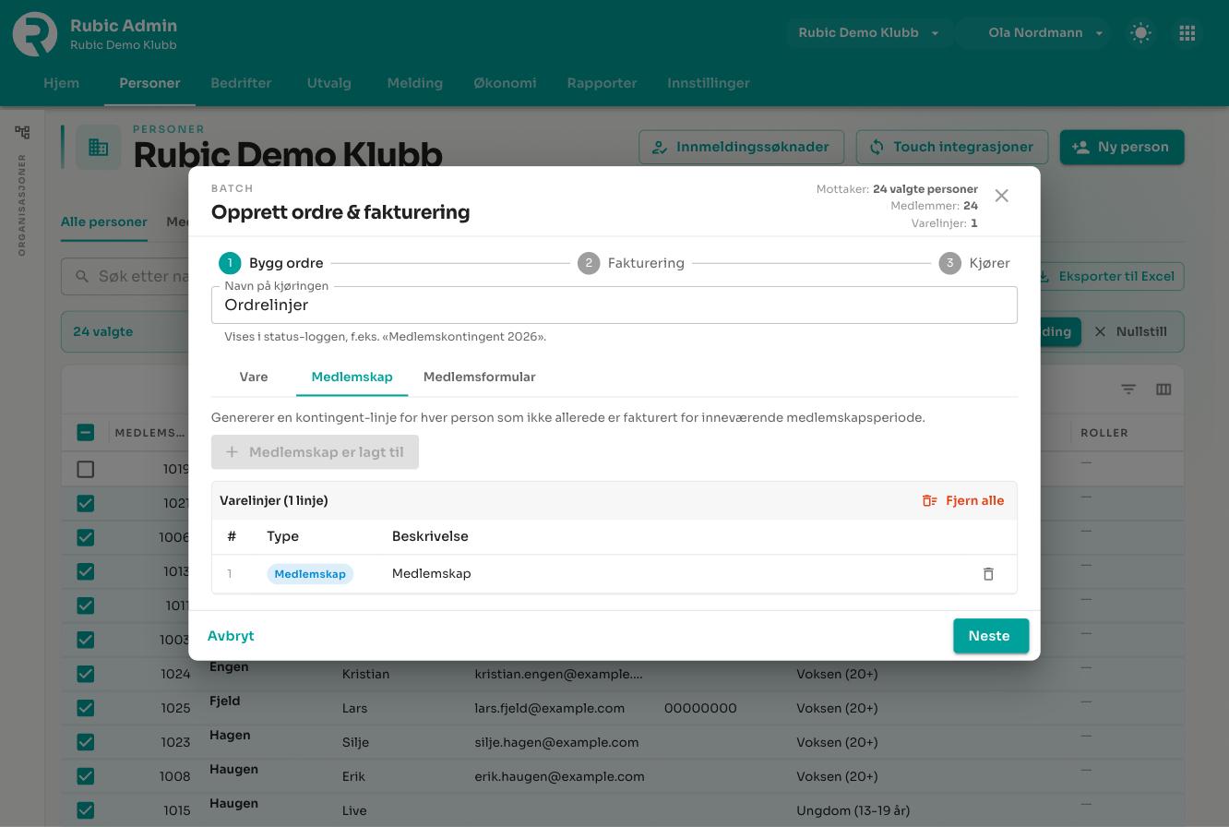Click step 3 Kjører in the stepper
1229x827 pixels.
pos(975,263)
